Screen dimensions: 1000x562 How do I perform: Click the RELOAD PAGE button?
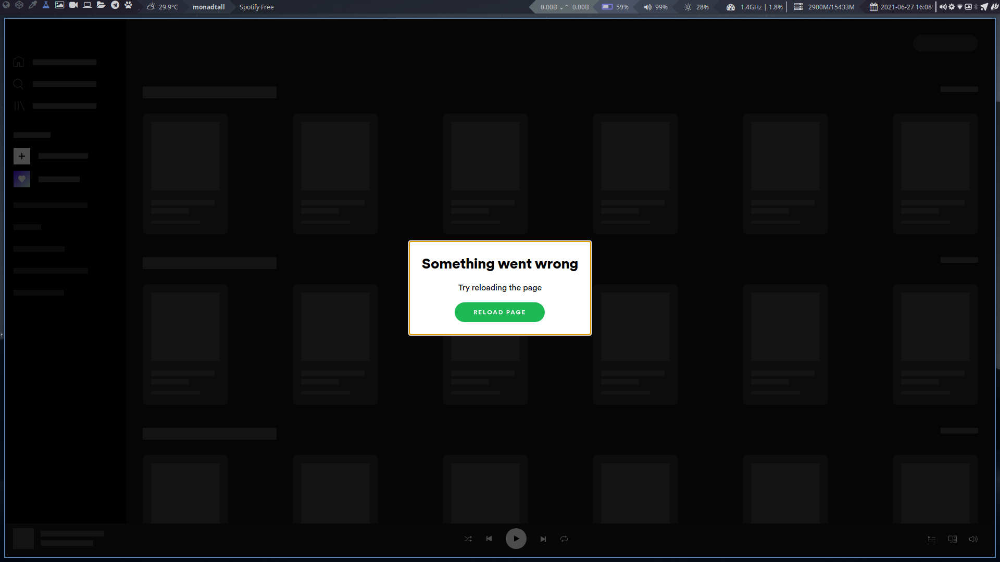click(x=499, y=312)
